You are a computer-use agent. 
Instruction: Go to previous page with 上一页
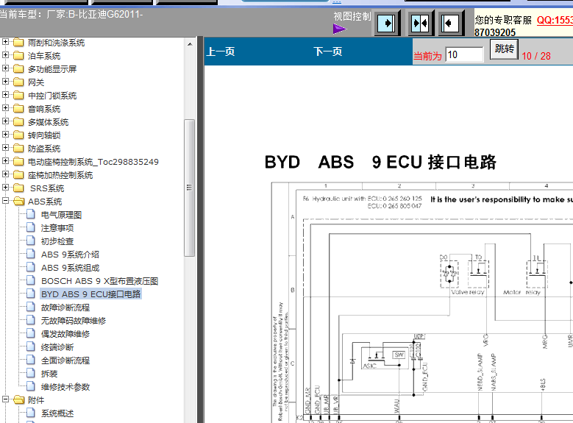(x=221, y=51)
